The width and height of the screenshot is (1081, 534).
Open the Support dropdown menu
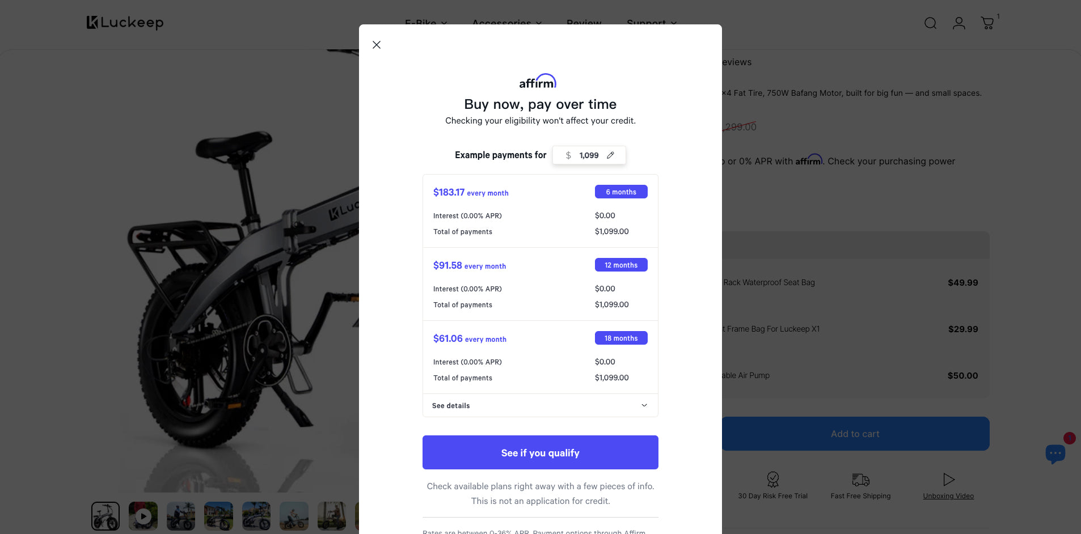tap(652, 22)
